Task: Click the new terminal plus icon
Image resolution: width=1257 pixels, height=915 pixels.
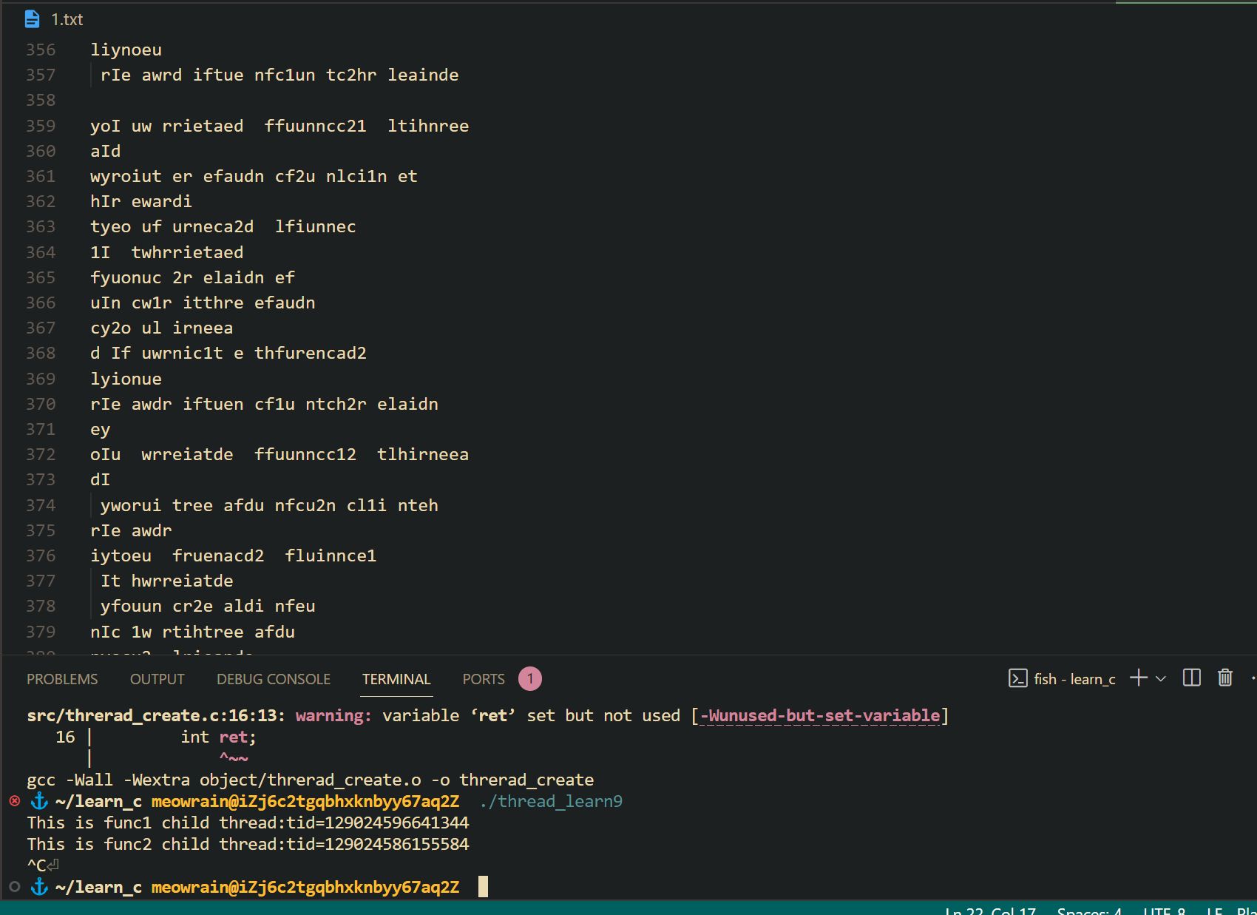Action: [1138, 678]
